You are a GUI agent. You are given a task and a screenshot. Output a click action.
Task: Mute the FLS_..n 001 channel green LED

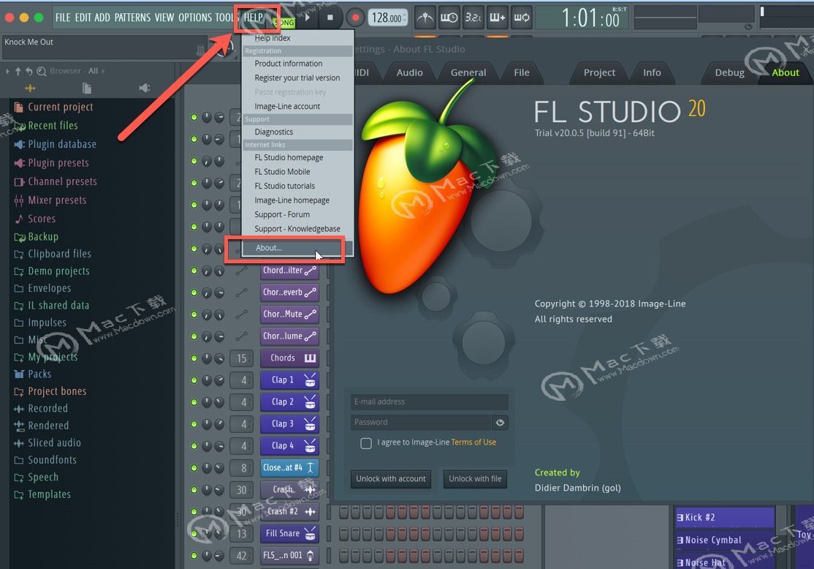pyautogui.click(x=194, y=556)
